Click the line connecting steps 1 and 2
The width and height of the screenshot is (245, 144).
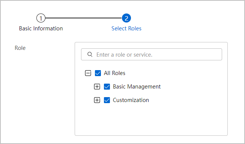83,18
